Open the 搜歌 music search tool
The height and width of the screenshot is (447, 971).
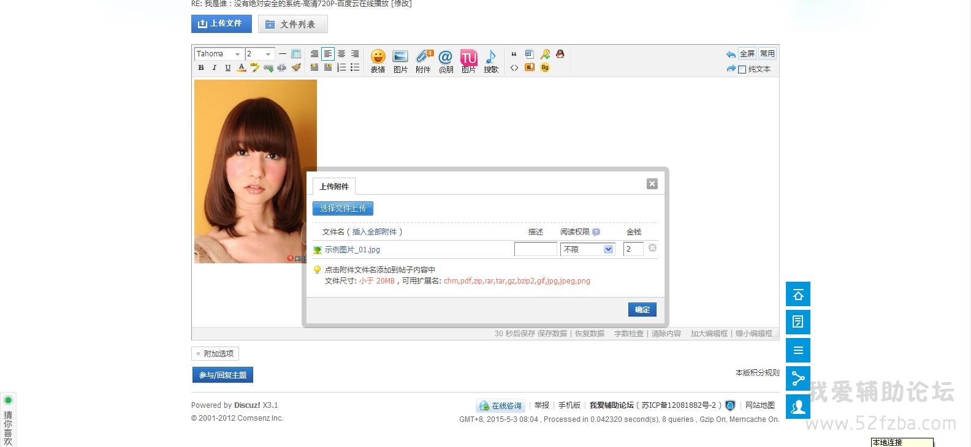491,61
